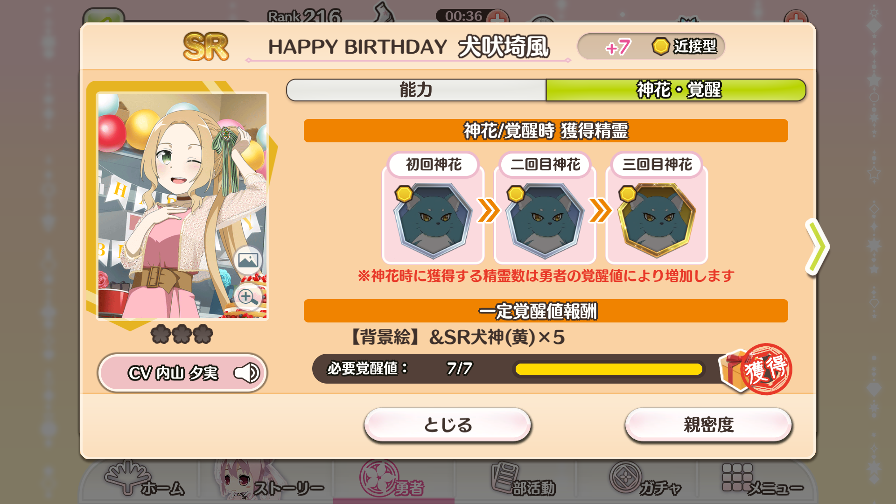Tap the 獲得 gift box reward icon
896x504 pixels.
(x=755, y=370)
